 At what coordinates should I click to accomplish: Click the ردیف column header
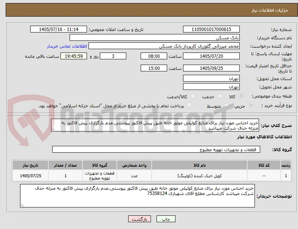pos(286,165)
